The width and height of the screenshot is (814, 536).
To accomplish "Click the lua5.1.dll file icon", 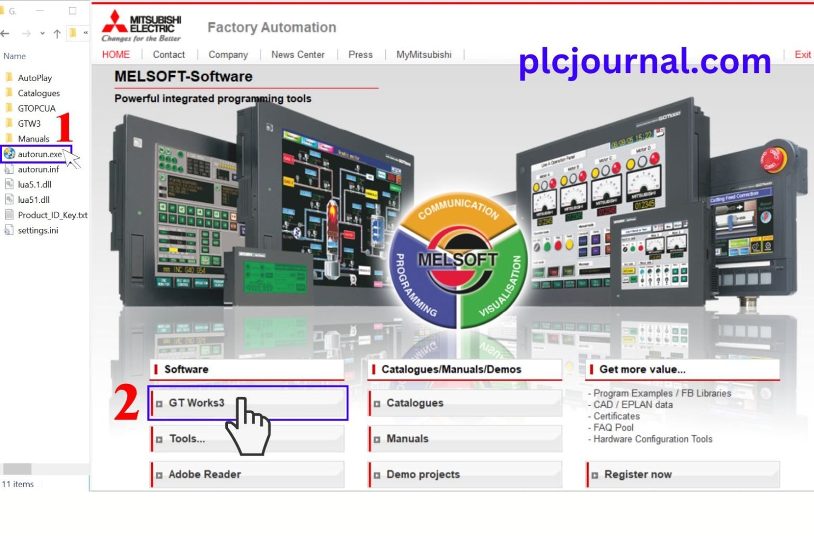I will click(x=9, y=184).
